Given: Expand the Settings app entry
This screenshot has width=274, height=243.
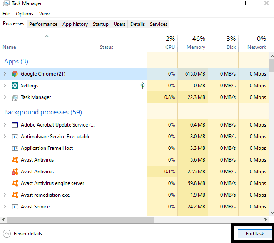Looking at the screenshot, I should (x=5, y=86).
